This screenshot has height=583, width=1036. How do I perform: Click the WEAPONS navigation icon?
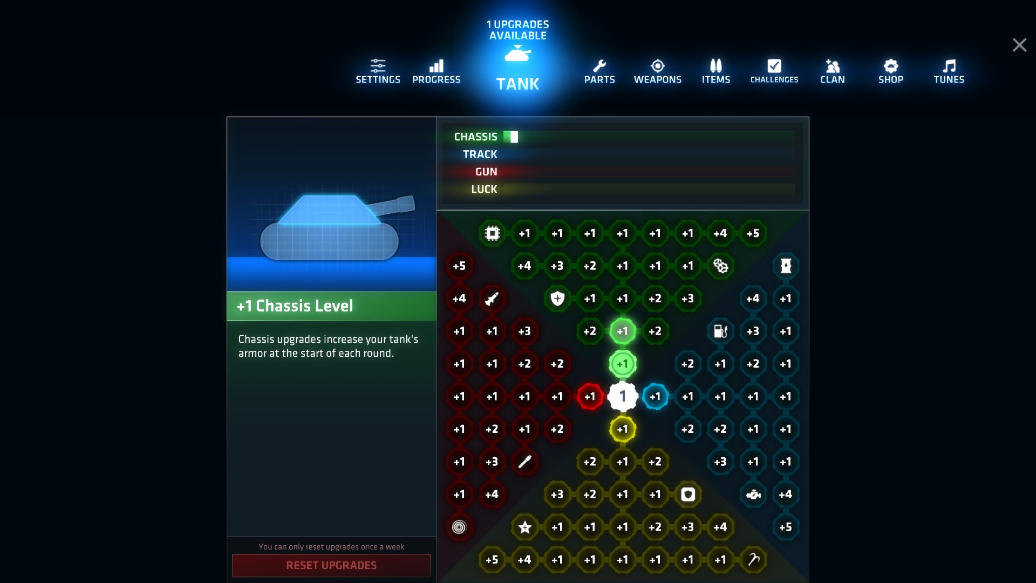tap(657, 69)
